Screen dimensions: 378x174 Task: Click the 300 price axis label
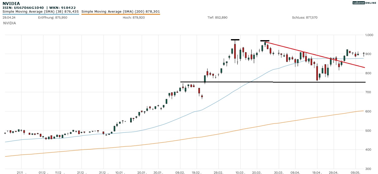click(x=368, y=169)
